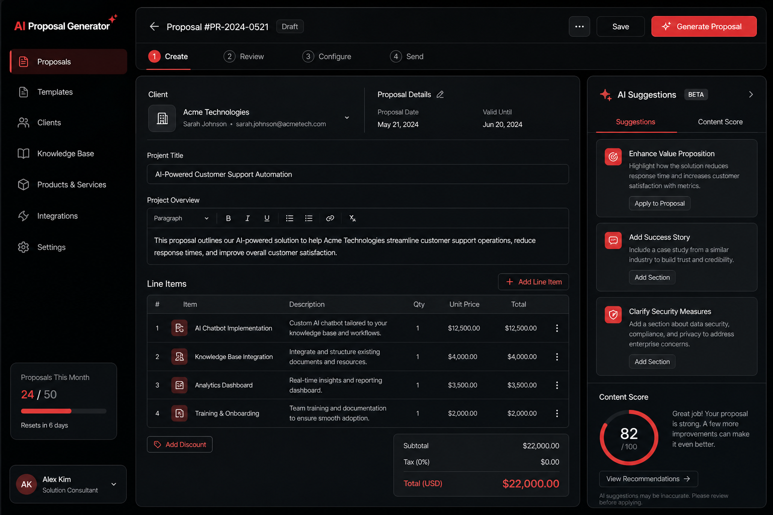
Task: Click Add Section under Clarify Security Measures
Action: point(652,362)
